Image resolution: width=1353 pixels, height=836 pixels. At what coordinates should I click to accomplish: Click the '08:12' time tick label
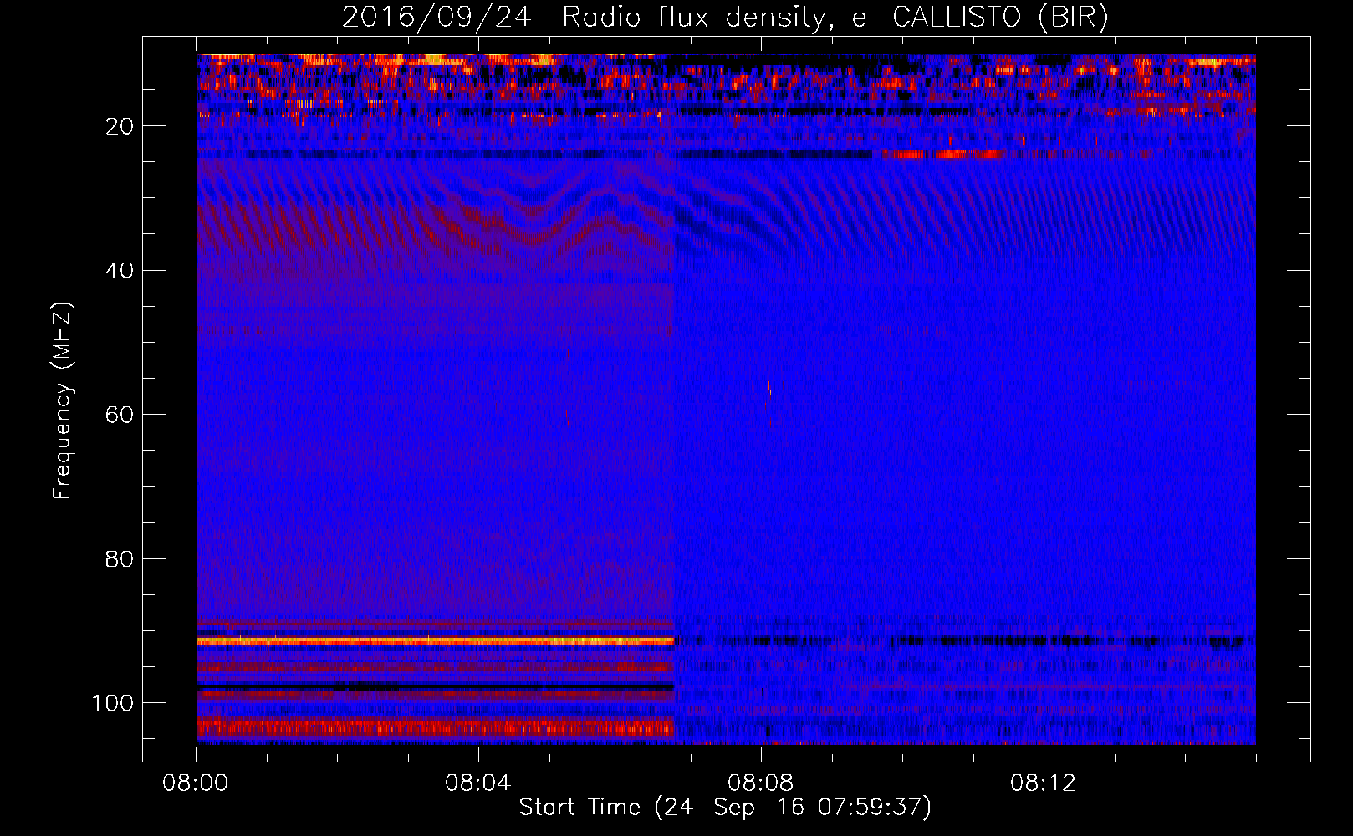click(1044, 783)
